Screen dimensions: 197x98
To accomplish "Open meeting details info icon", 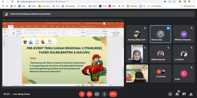I will [x=170, y=94].
